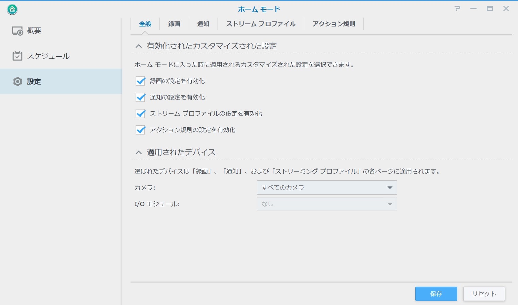The image size is (518, 305).
Task: Disable ストリーム プロファイルの設定を有効化 checkbox
Action: point(140,113)
